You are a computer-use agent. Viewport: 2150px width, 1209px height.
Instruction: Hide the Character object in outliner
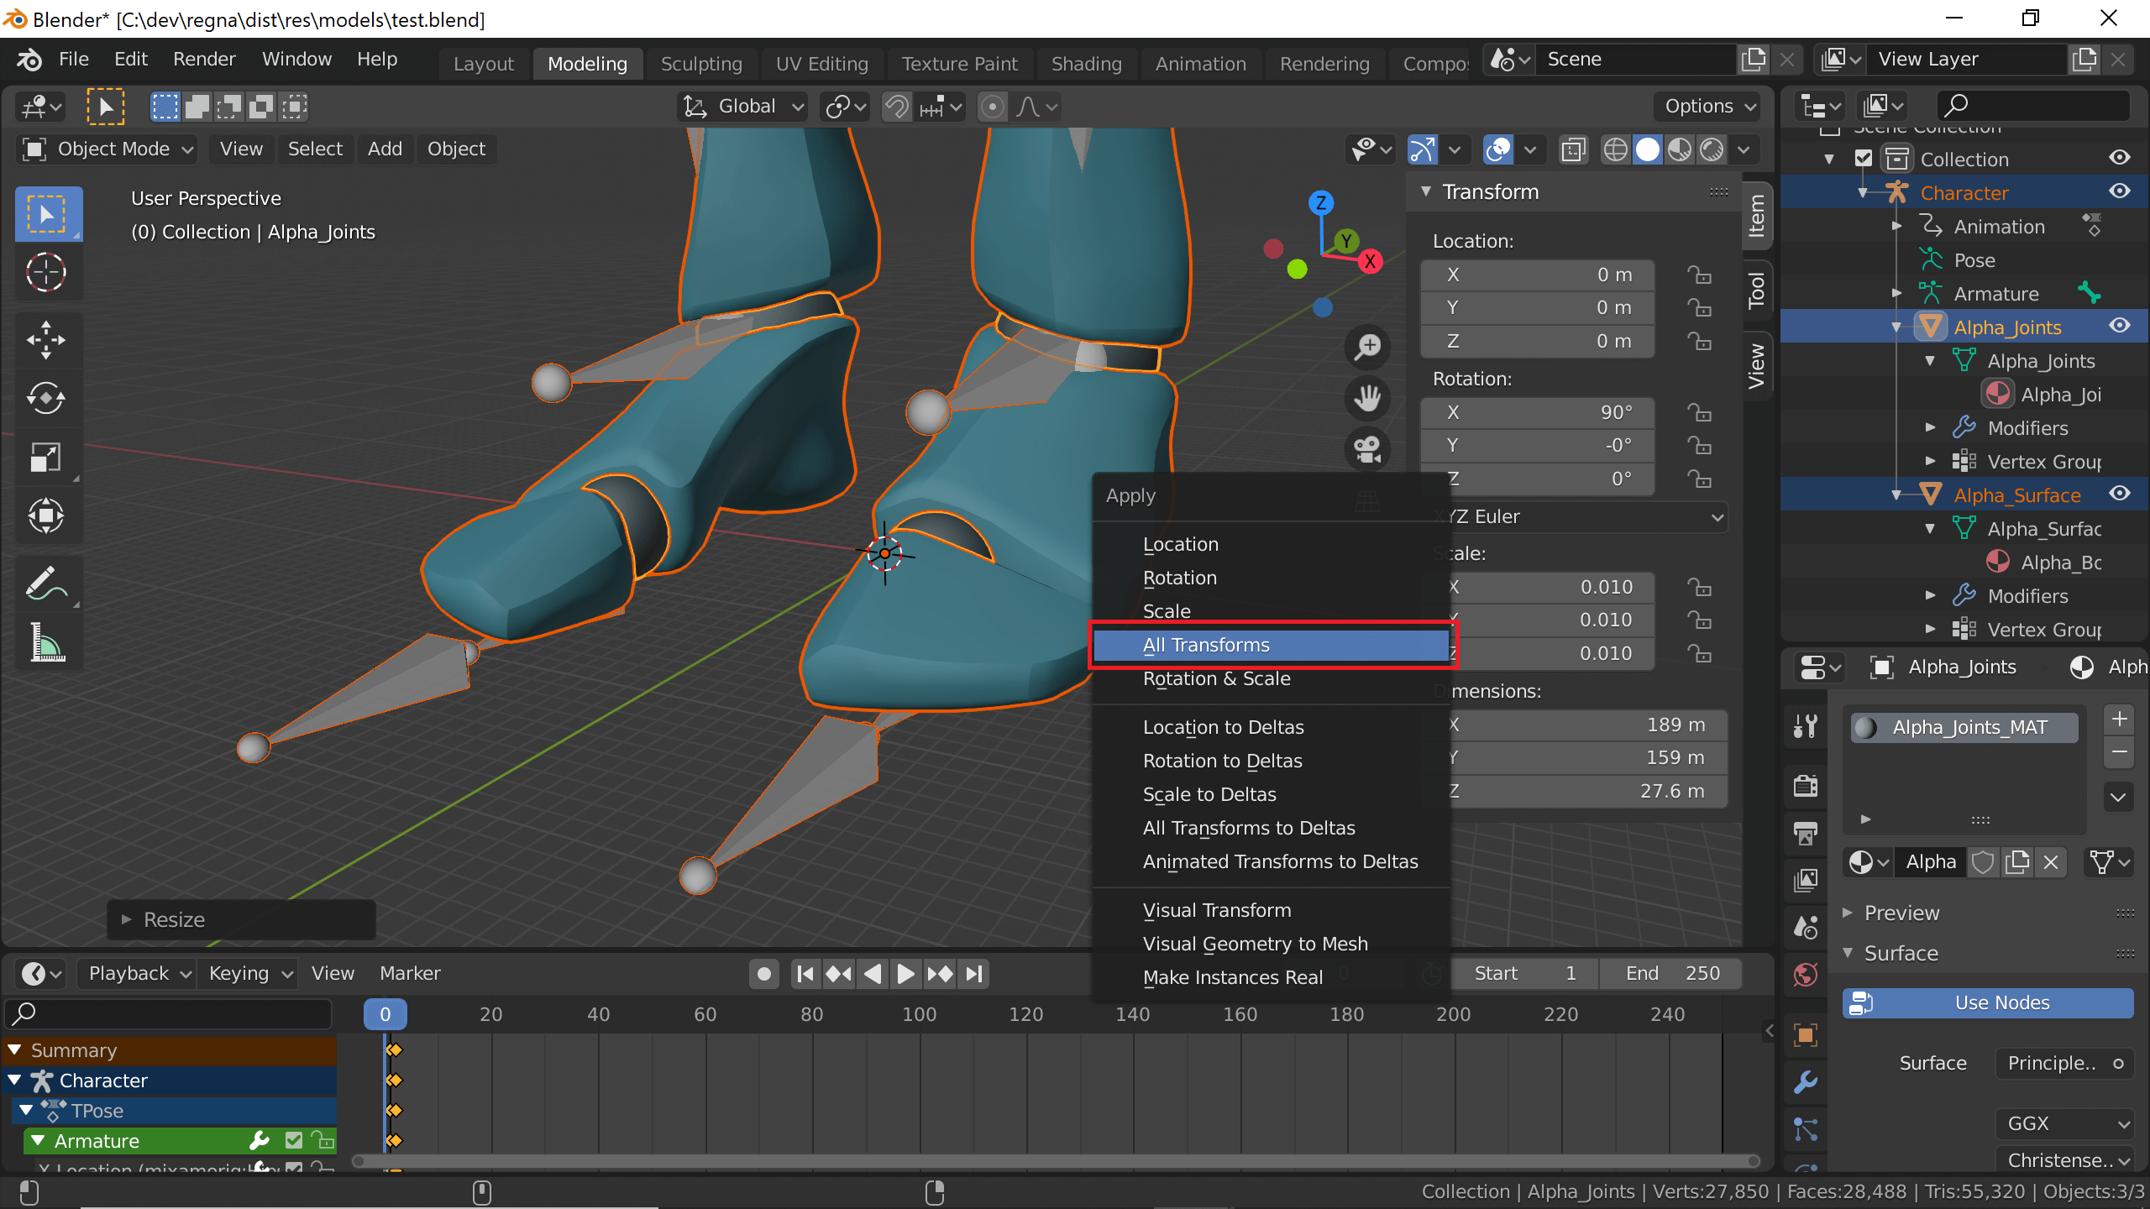[2120, 191]
